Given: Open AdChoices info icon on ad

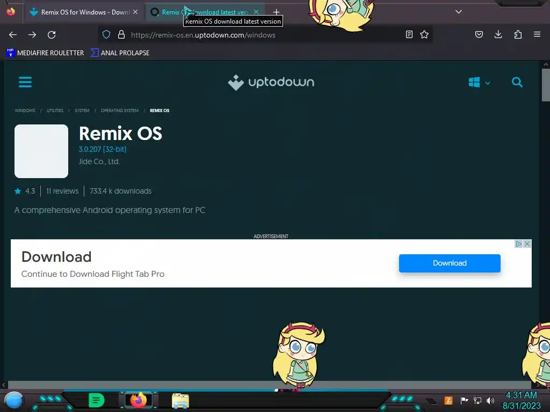Looking at the screenshot, I should 518,244.
